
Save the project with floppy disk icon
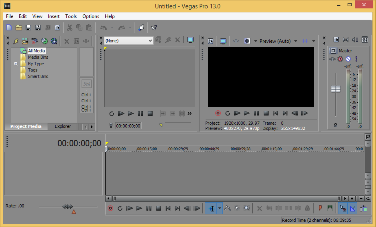(x=28, y=28)
